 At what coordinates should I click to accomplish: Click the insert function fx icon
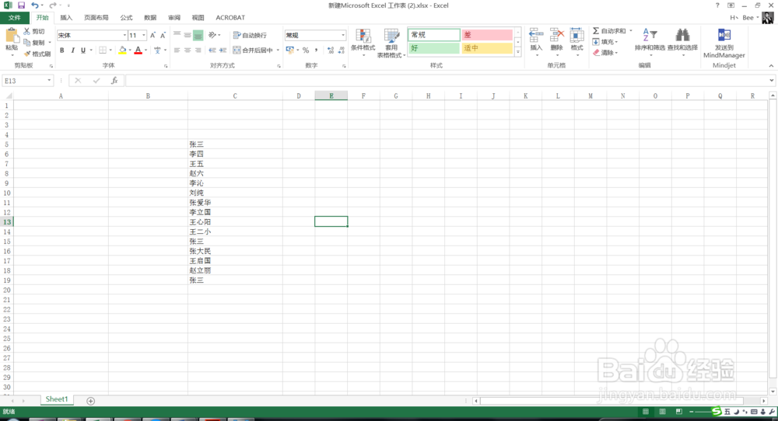coord(114,81)
